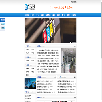Screen dimensions: 102x102
Task: Open the third Industry News headline
Action: tap(65, 87)
